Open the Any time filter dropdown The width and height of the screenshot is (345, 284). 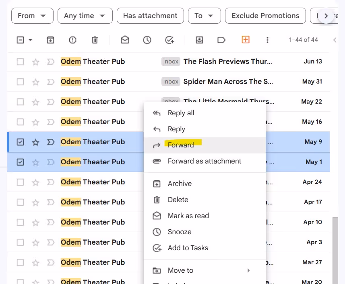pos(85,16)
